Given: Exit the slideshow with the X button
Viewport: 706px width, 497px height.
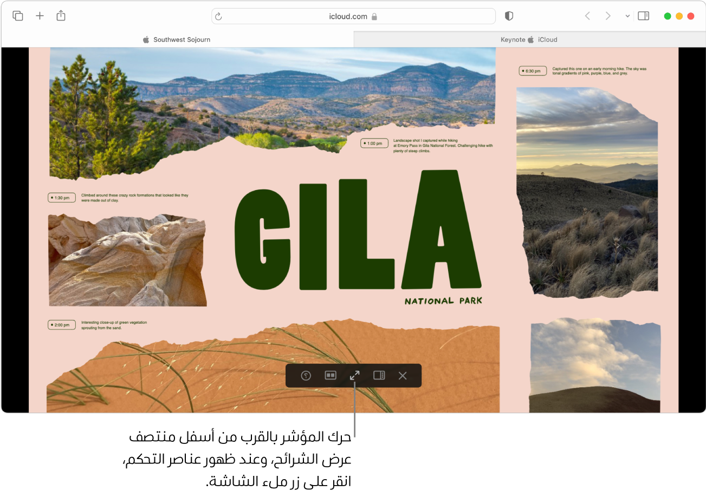Looking at the screenshot, I should click(x=403, y=375).
